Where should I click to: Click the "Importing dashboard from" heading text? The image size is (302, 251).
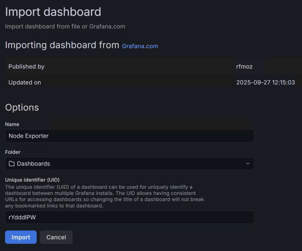coord(62,45)
